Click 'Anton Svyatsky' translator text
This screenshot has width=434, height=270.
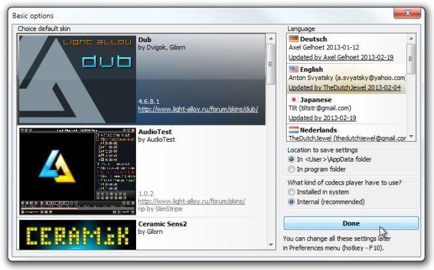(x=311, y=78)
